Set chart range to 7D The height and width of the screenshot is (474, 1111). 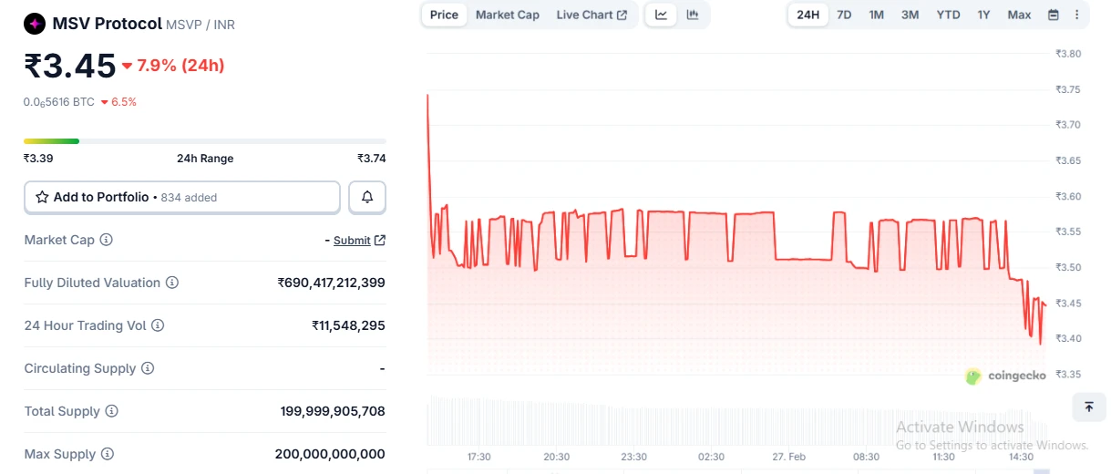tap(845, 15)
